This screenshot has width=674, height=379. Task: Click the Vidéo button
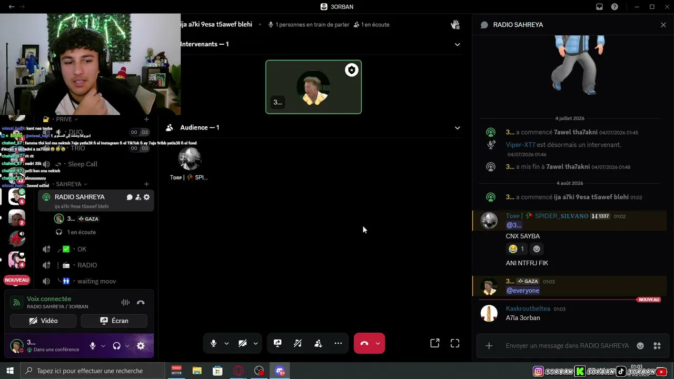[x=43, y=321]
